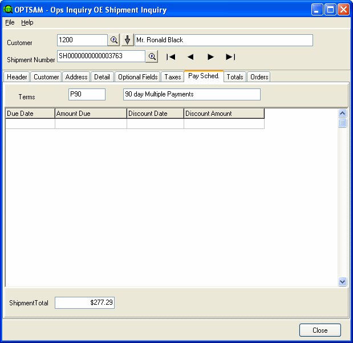The width and height of the screenshot is (353, 343).
Task: Switch to the Header tab
Action: coord(17,77)
